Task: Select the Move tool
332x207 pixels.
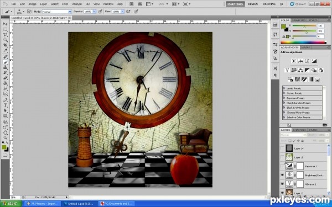Action: click(5, 24)
